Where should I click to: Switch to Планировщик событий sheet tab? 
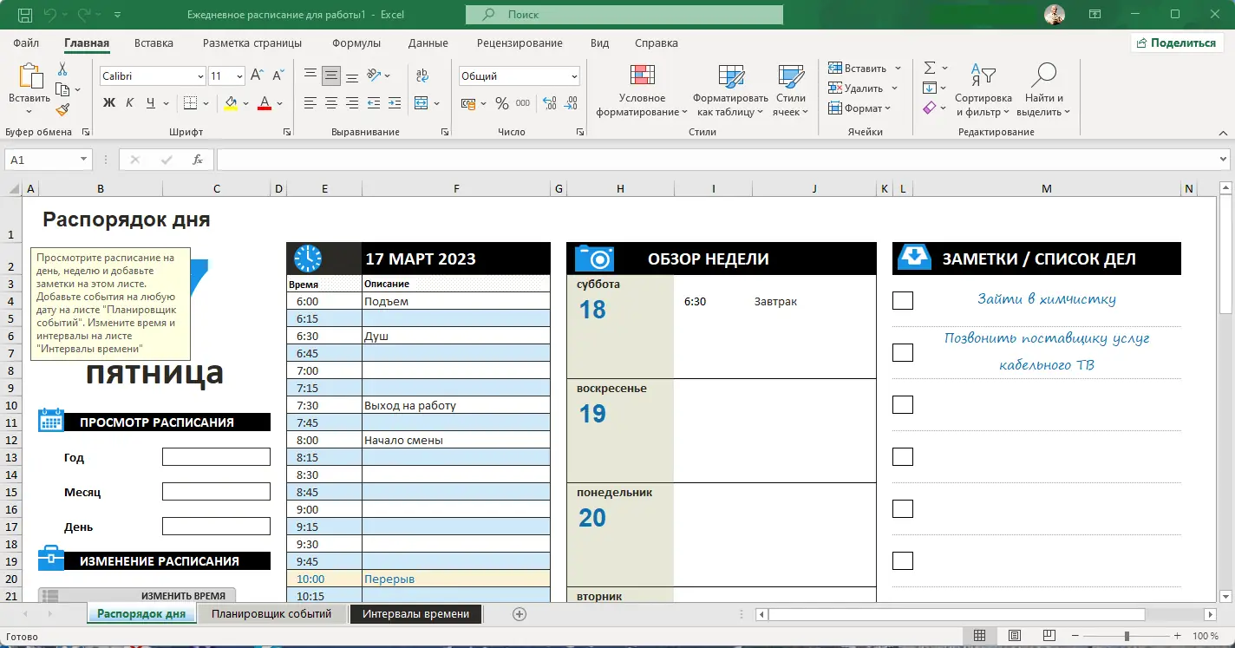pyautogui.click(x=271, y=614)
